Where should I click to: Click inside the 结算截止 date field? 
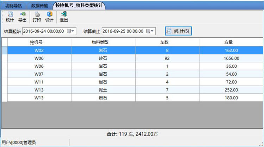click(x=123, y=31)
